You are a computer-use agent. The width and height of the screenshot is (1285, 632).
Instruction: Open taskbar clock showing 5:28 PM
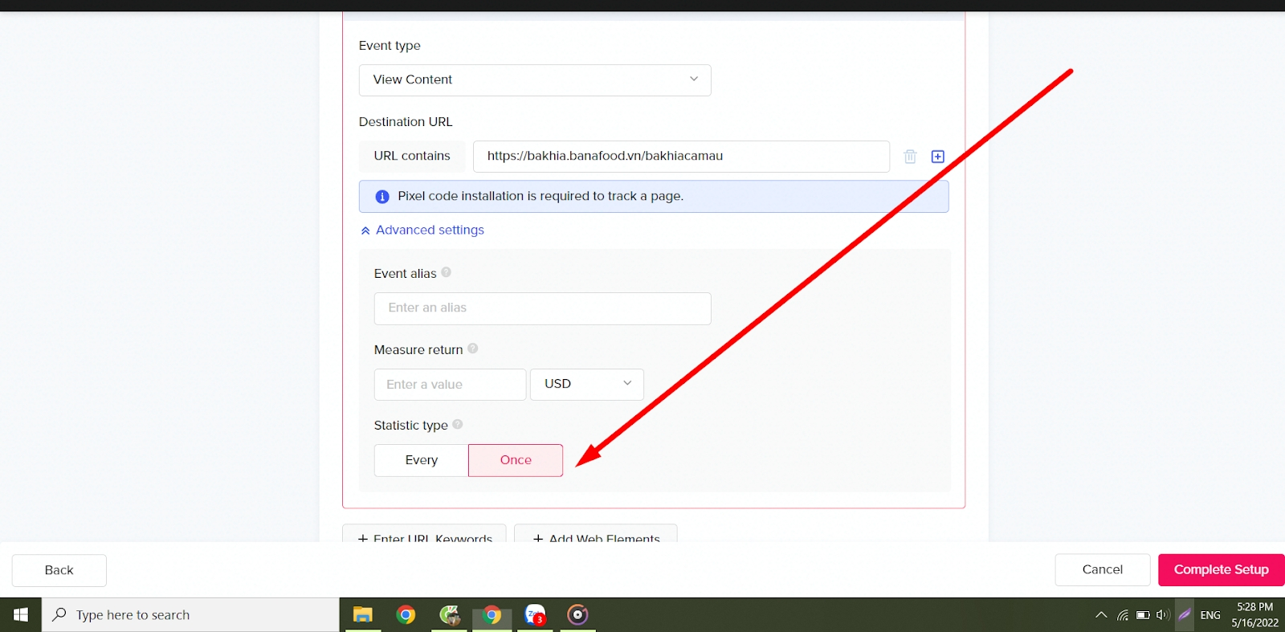pos(1255,615)
